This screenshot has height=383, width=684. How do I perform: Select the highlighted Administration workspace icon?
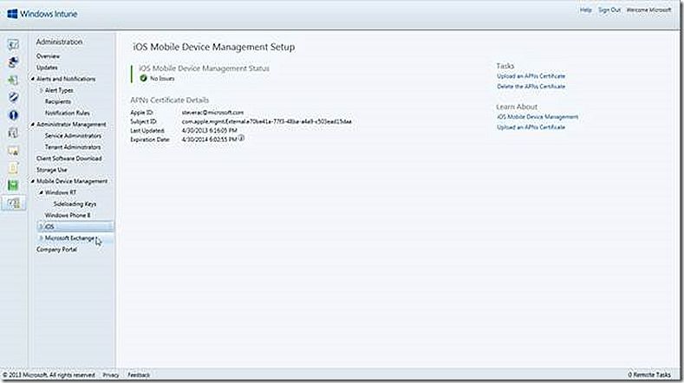click(x=14, y=203)
